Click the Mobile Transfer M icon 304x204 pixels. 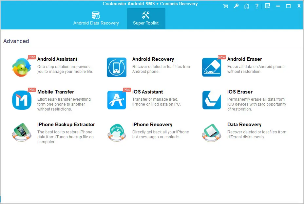coord(22,100)
